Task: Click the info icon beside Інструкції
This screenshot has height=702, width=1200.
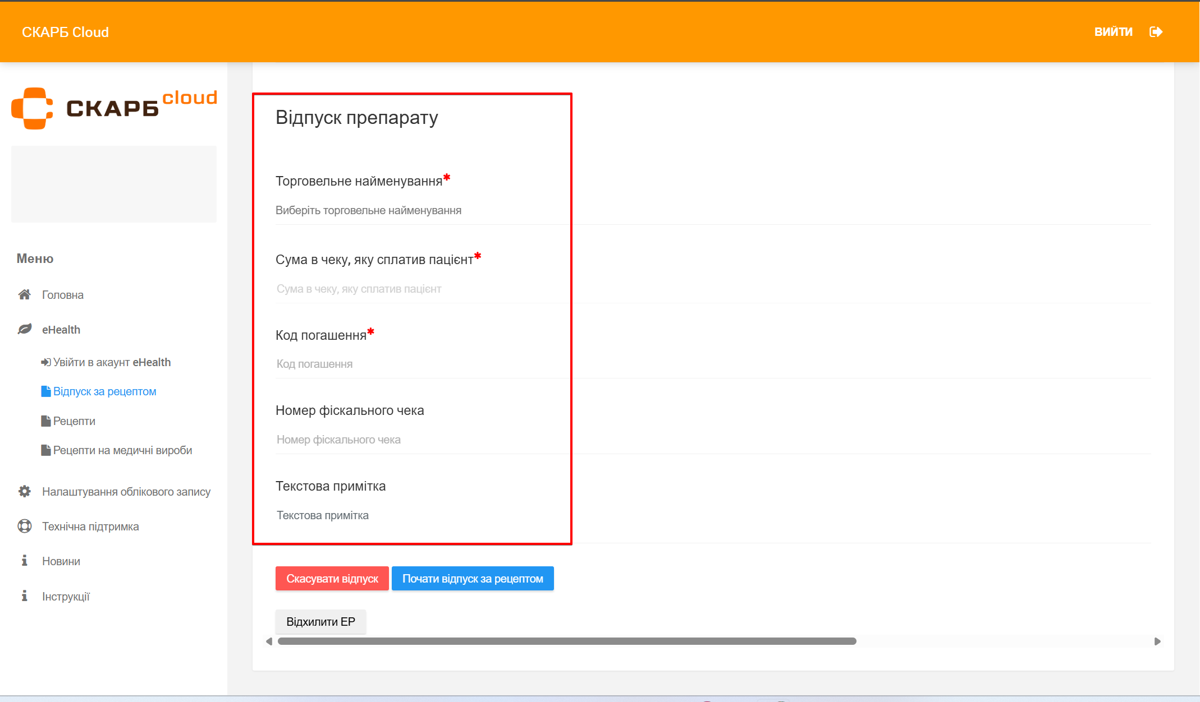Action: point(24,596)
